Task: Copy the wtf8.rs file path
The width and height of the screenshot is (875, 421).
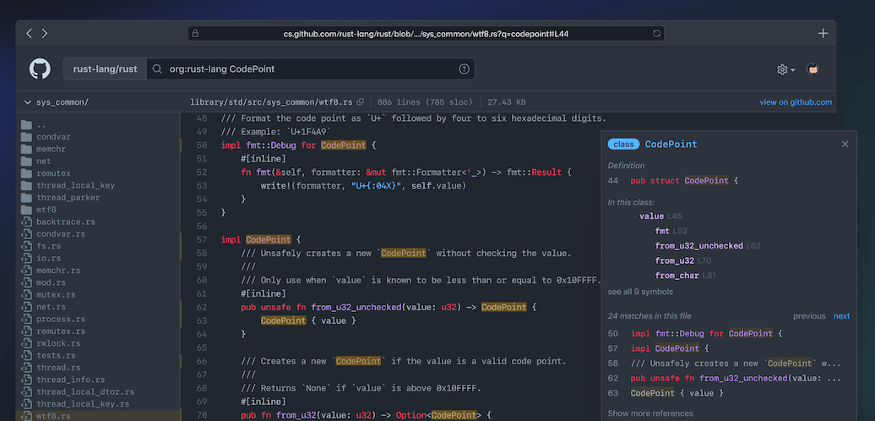Action: [361, 102]
